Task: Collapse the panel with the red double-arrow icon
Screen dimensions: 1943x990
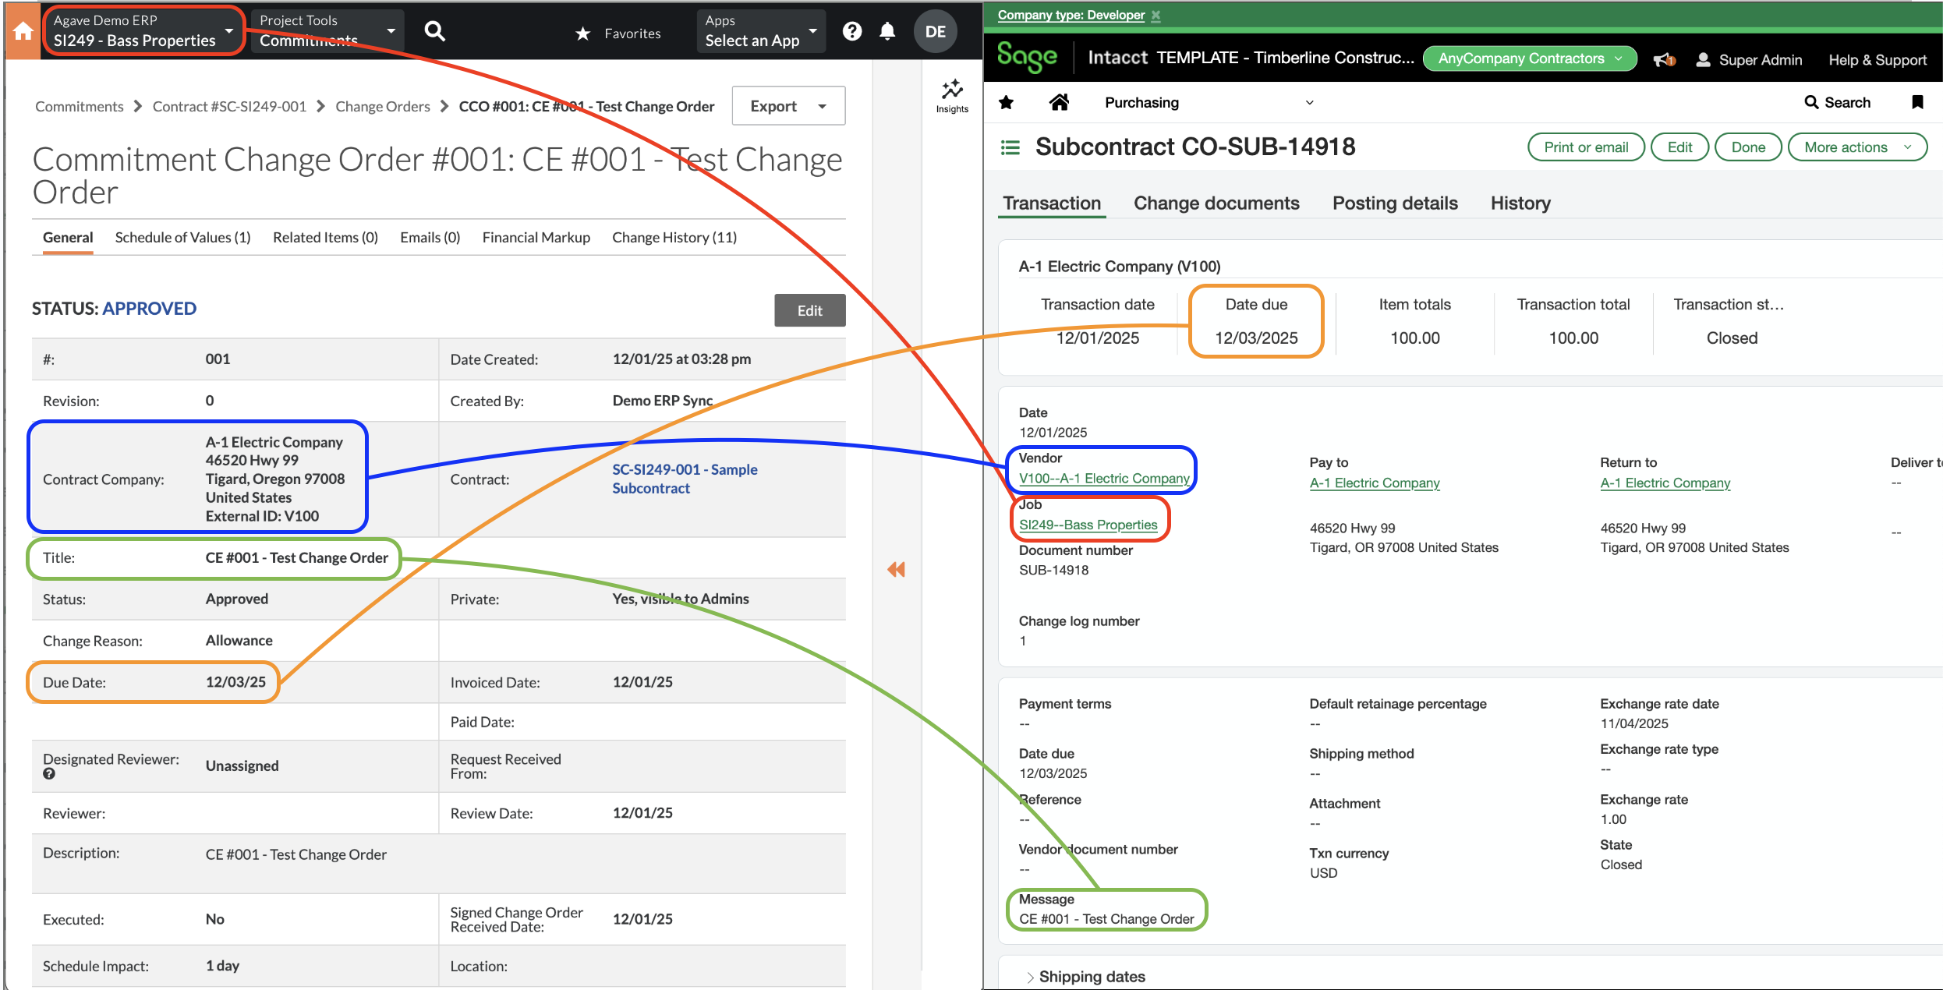Action: pos(895,570)
